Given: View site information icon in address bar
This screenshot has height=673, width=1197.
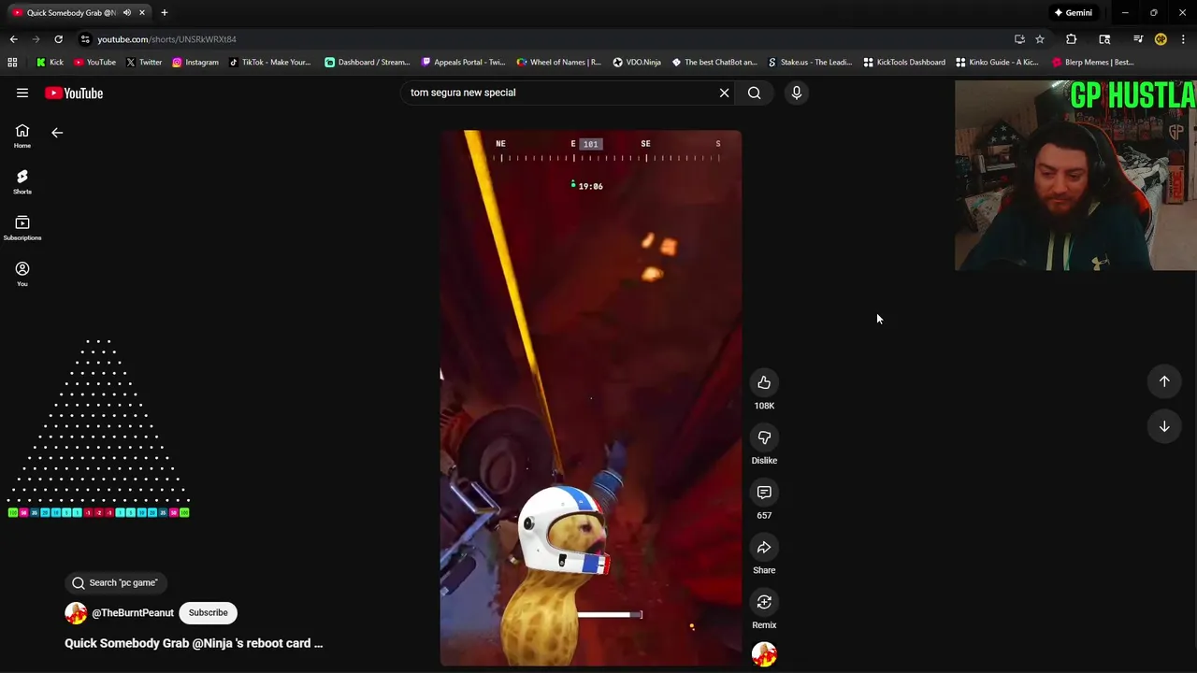Looking at the screenshot, I should tap(85, 39).
